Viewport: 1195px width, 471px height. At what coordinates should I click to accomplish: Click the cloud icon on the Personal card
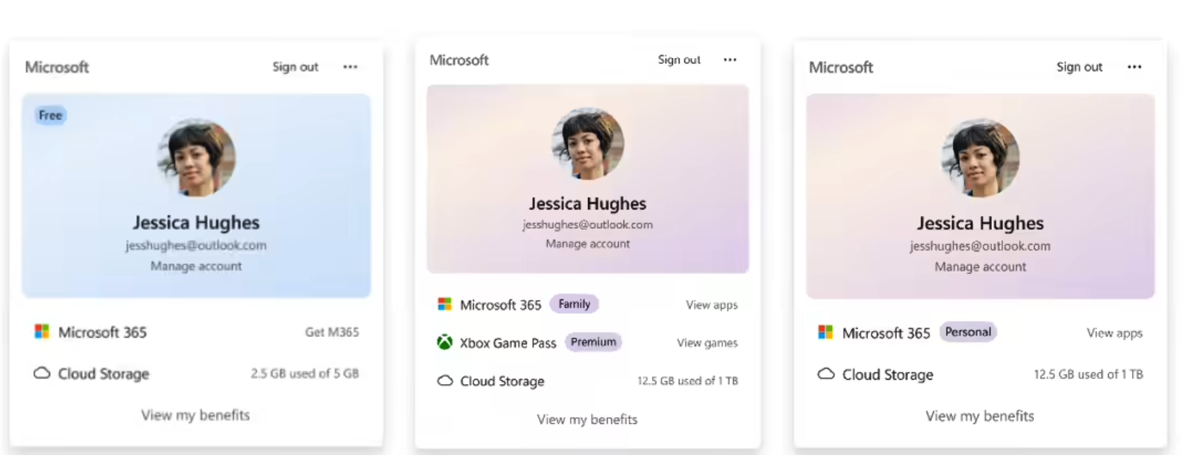coord(826,374)
